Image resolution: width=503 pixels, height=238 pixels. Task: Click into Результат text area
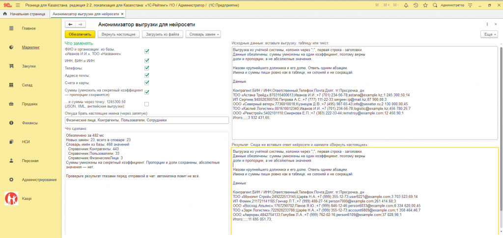pyautogui.click(x=365, y=191)
